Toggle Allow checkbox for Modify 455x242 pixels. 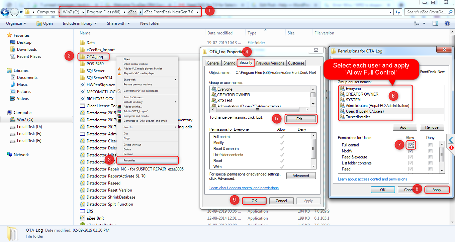pos(410,151)
